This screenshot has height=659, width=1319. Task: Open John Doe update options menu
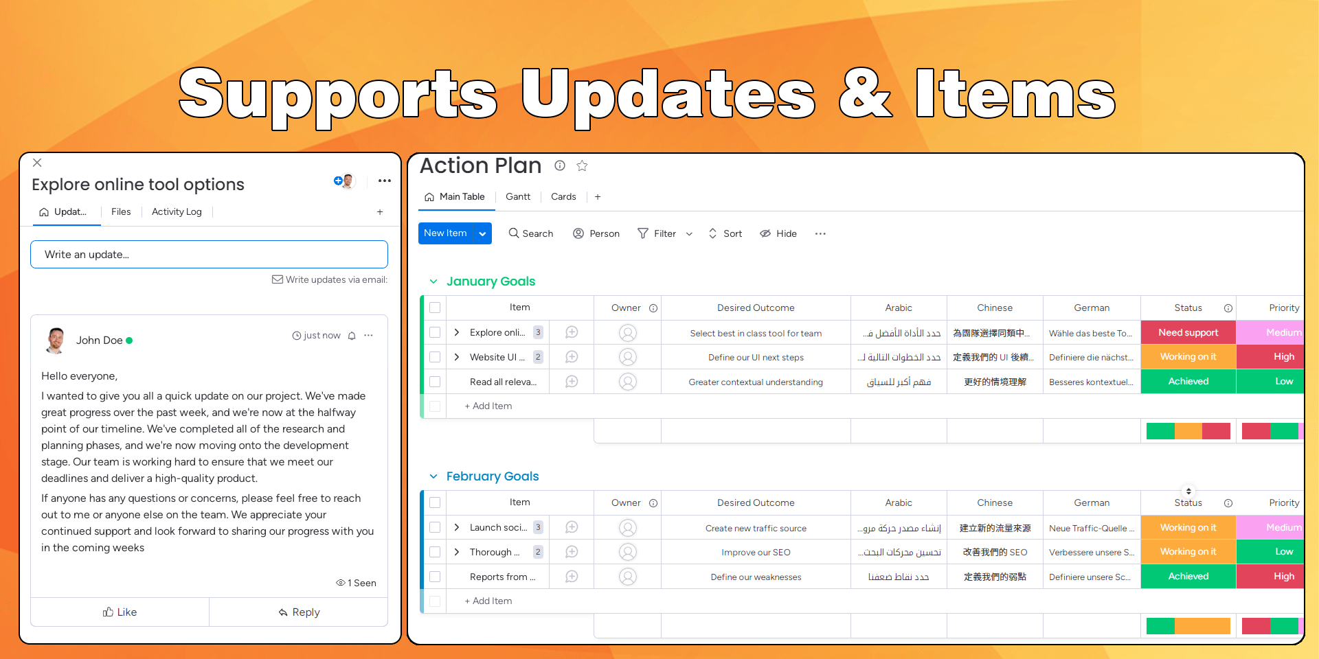(369, 336)
